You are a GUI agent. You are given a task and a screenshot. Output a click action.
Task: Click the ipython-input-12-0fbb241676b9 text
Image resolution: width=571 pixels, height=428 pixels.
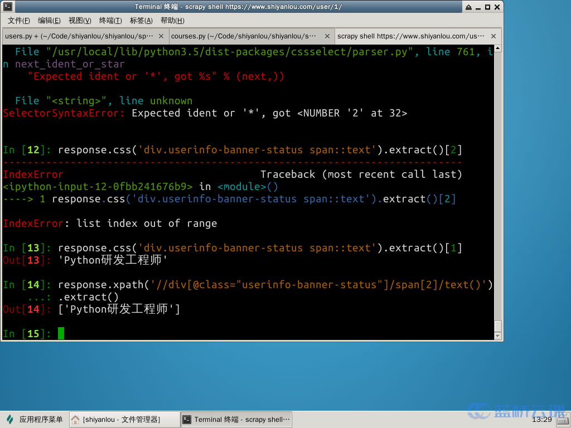point(98,187)
